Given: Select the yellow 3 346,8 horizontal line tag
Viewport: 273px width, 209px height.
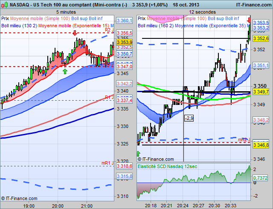Looking at the screenshot, I should [x=261, y=145].
